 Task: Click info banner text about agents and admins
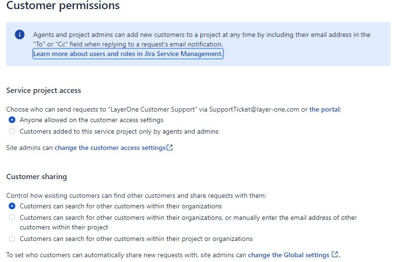click(202, 35)
